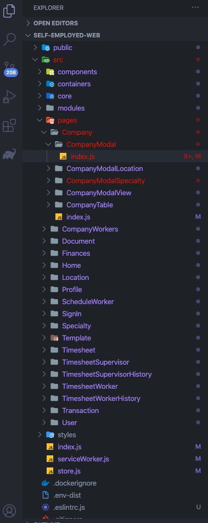Click the modules folder icon
208x523 pixels.
point(50,108)
